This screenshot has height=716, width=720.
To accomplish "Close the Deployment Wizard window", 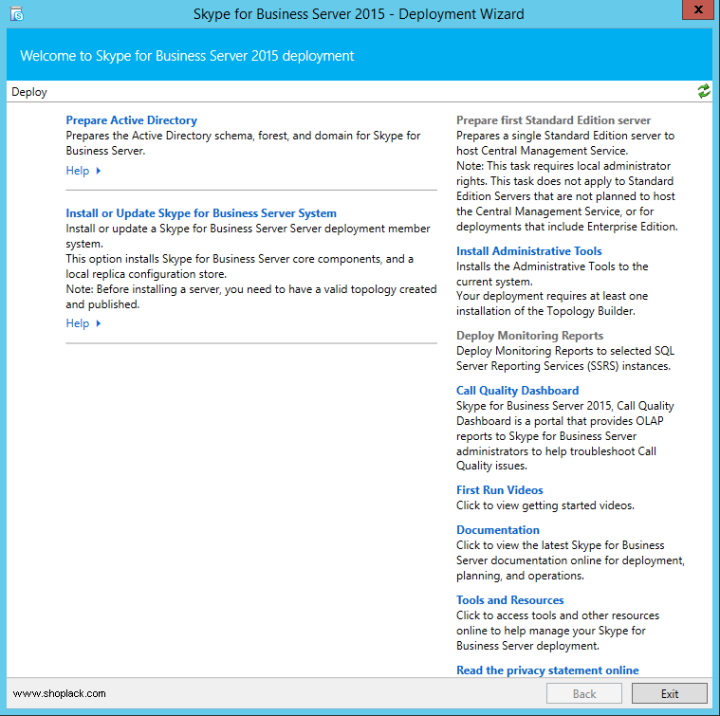I will (698, 9).
